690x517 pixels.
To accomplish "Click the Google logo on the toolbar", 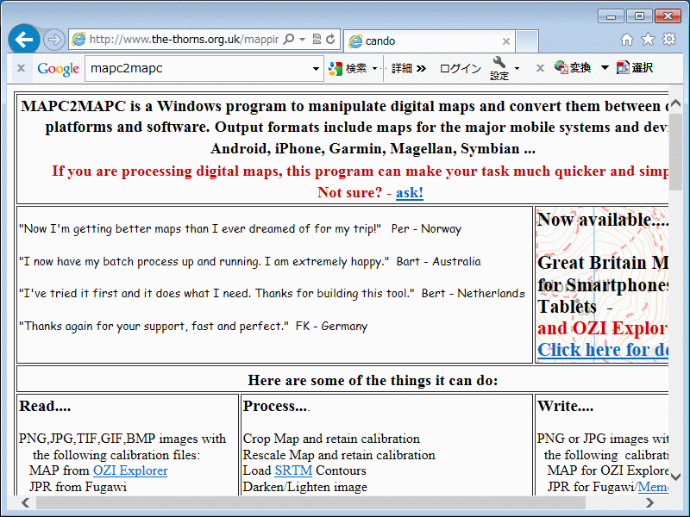I will click(58, 69).
